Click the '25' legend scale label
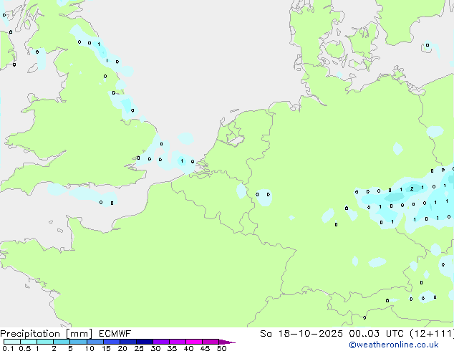454x351 pixels. (x=139, y=348)
